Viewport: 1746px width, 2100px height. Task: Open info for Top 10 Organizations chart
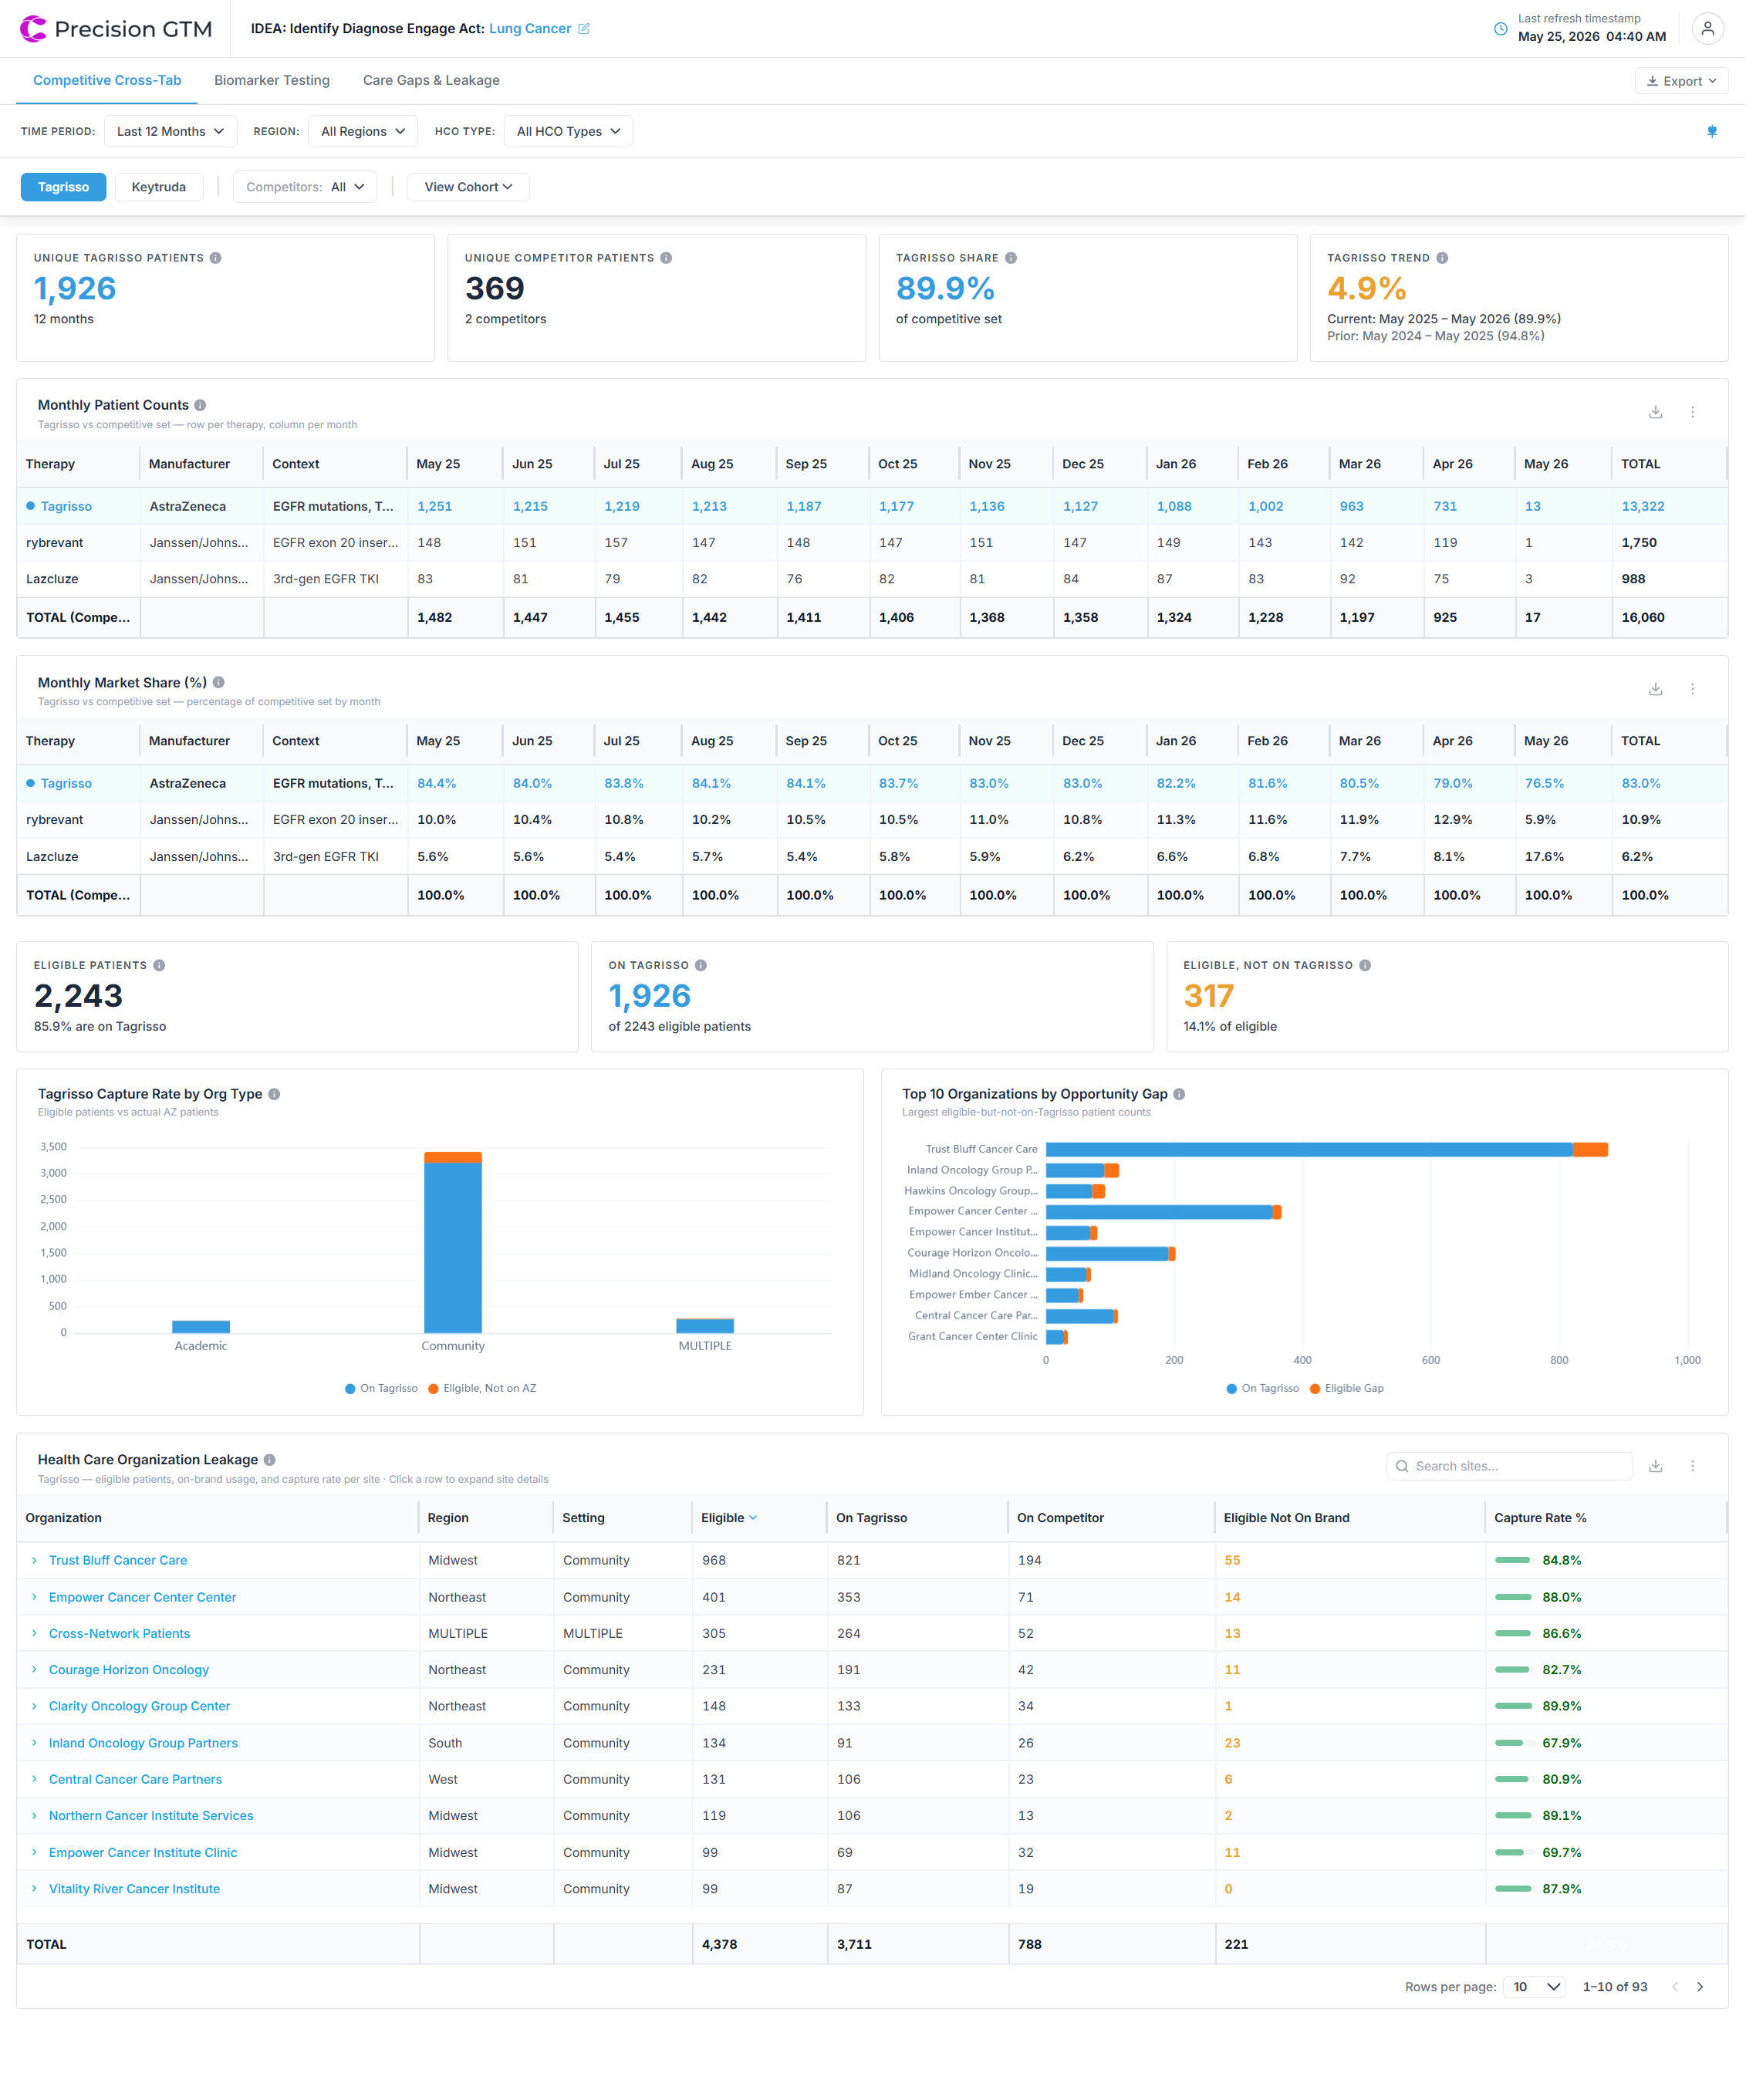[1179, 1094]
